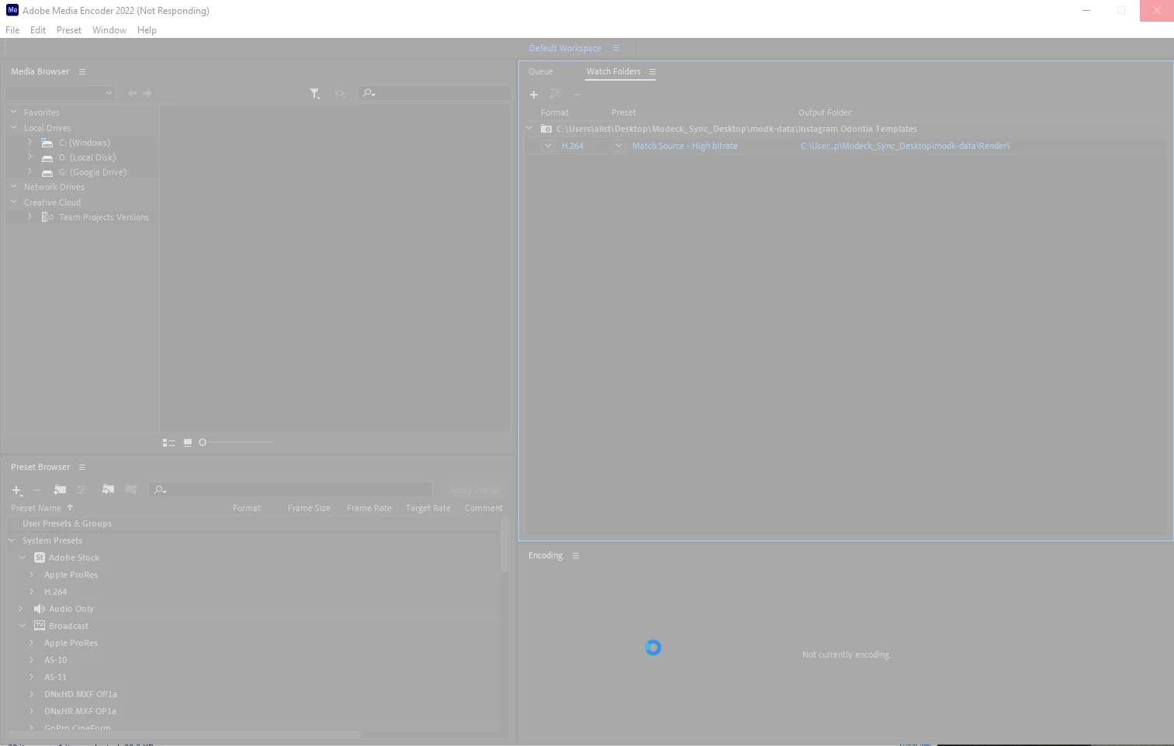Expand the C: (Windows) drive

pyautogui.click(x=30, y=143)
